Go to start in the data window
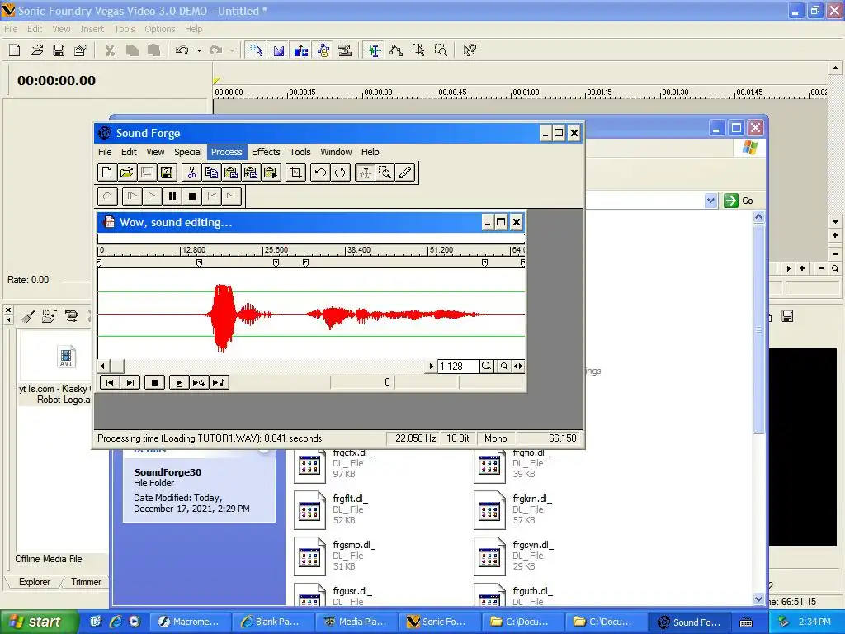Screen dimensions: 845x634 [x=110, y=382]
